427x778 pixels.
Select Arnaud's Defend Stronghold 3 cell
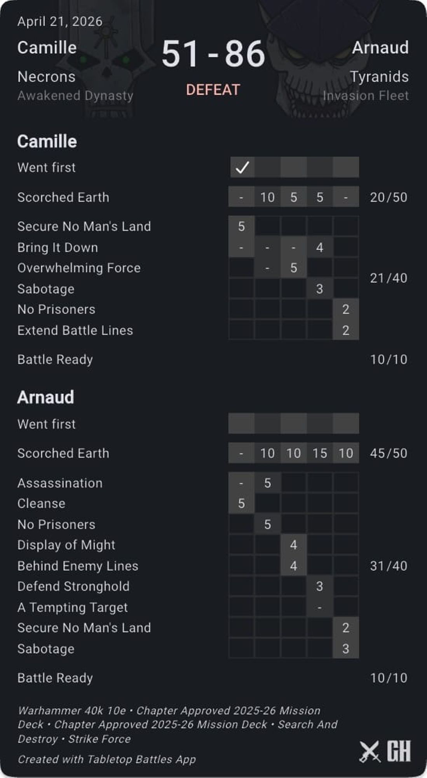point(320,586)
